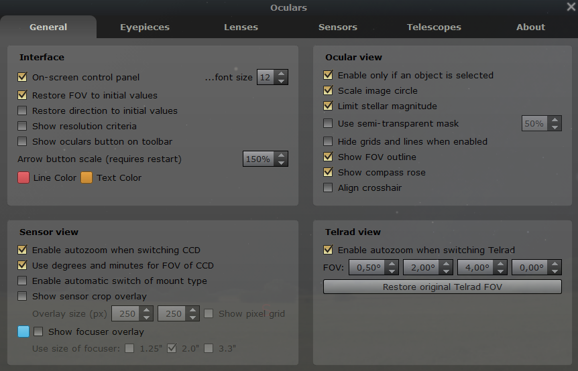Close the Oculars dialog window
Image resolution: width=578 pixels, height=371 pixels.
571,7
